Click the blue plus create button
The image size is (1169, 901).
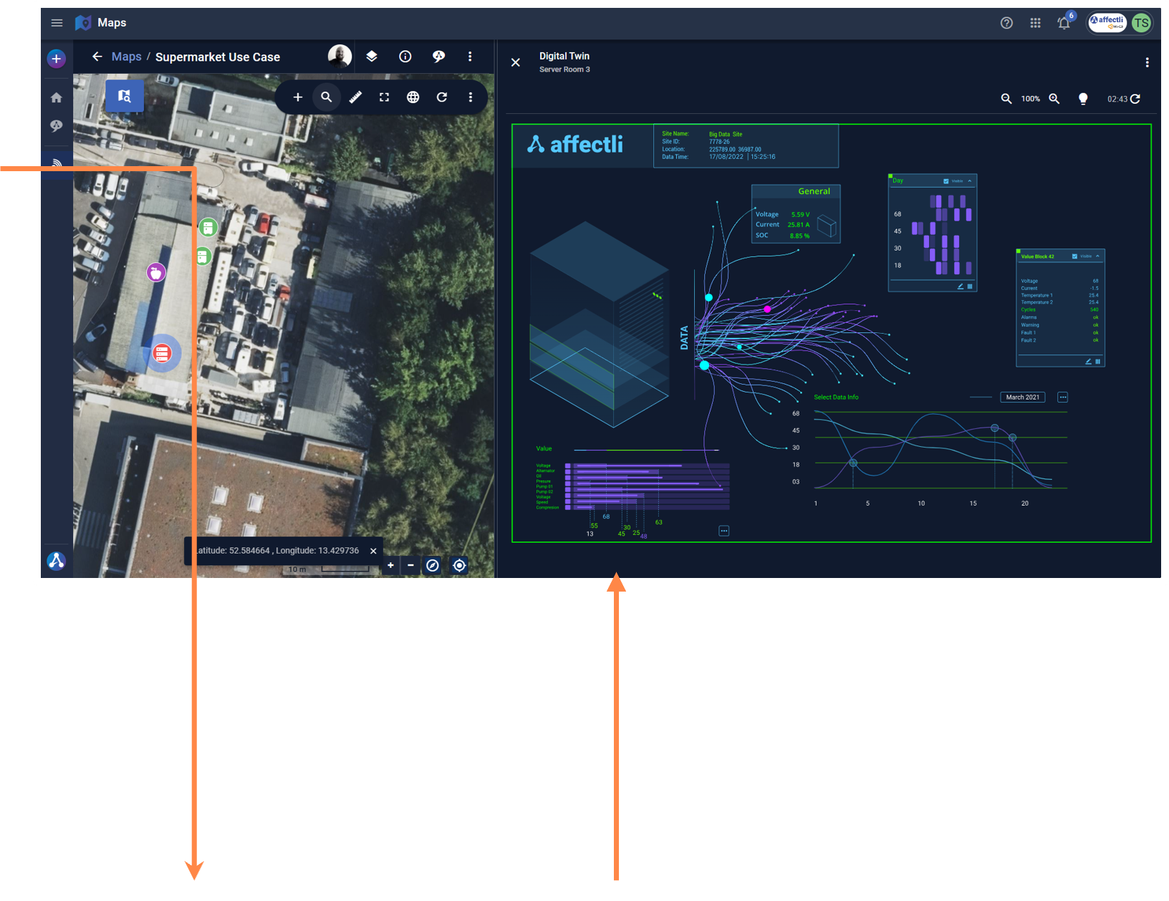pos(57,59)
